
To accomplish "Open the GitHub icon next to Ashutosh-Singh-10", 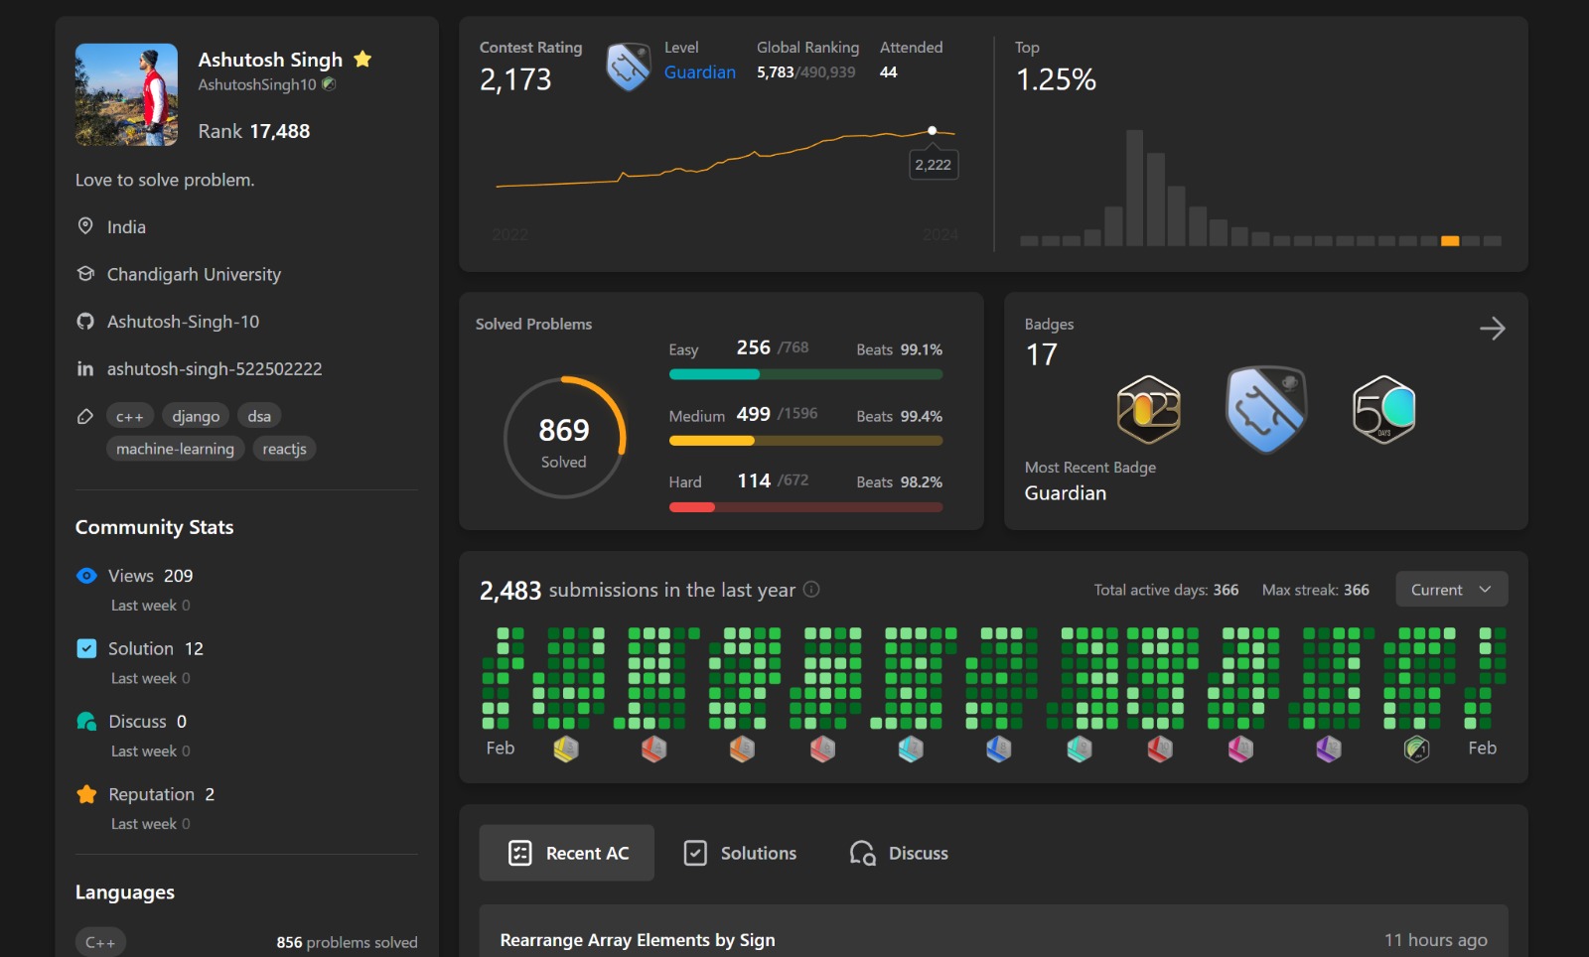I will tap(85, 322).
